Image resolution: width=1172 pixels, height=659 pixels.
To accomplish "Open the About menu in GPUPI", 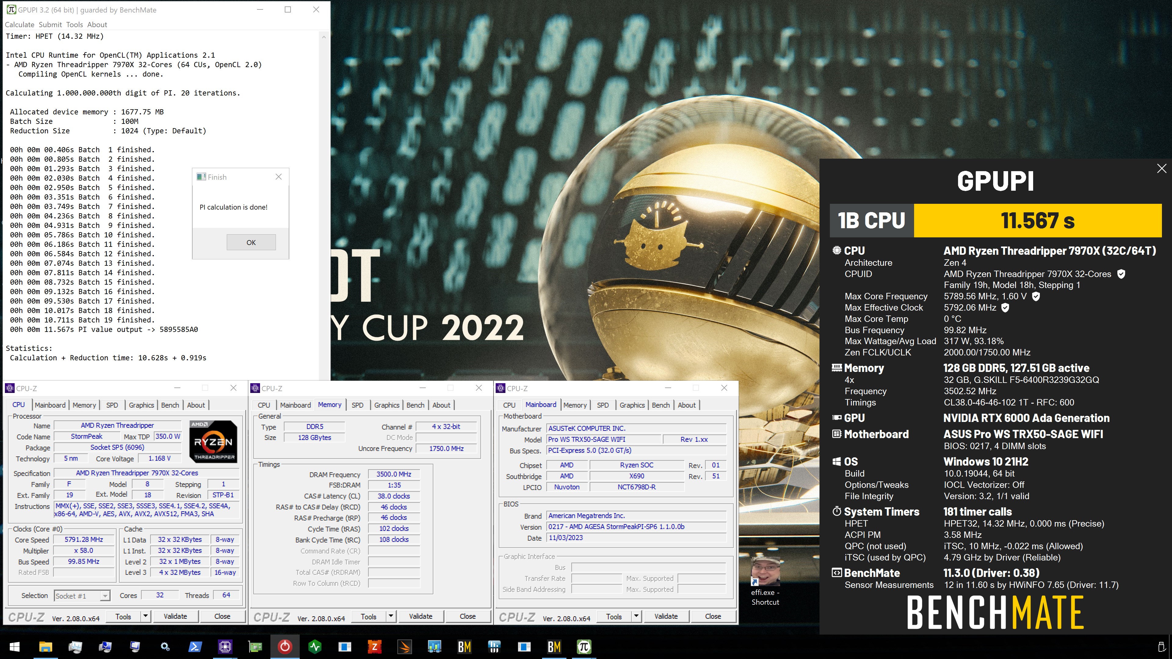I will [97, 24].
